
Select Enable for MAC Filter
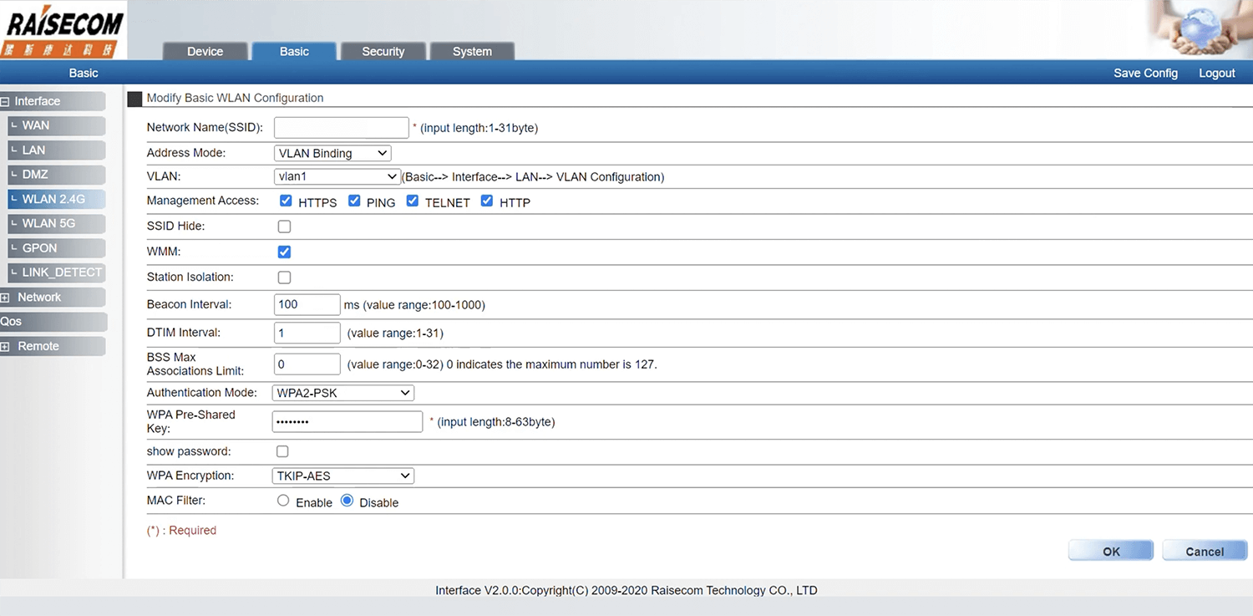(x=283, y=501)
